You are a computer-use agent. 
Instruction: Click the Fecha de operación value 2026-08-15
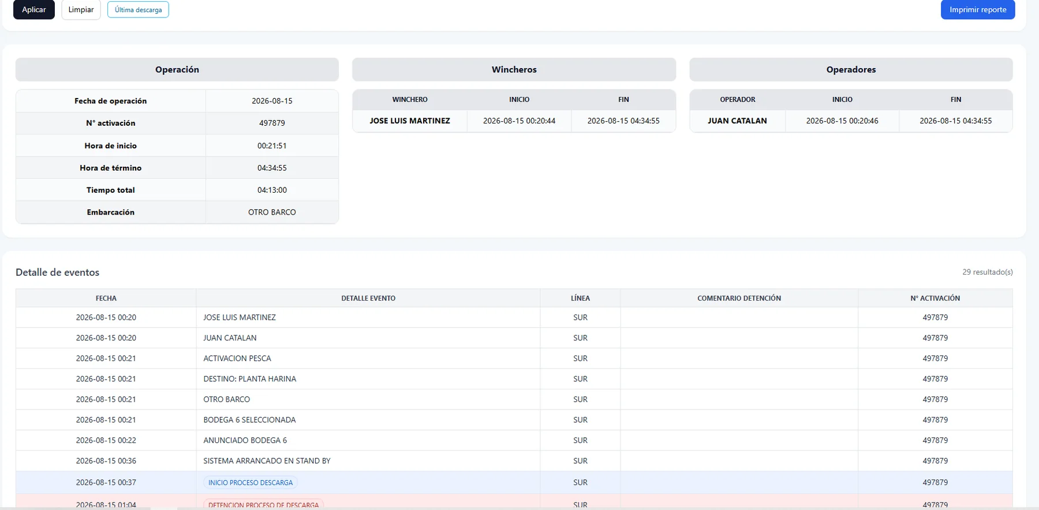272,101
